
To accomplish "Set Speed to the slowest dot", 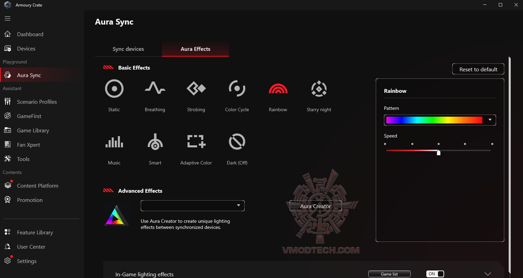I will tap(385, 144).
